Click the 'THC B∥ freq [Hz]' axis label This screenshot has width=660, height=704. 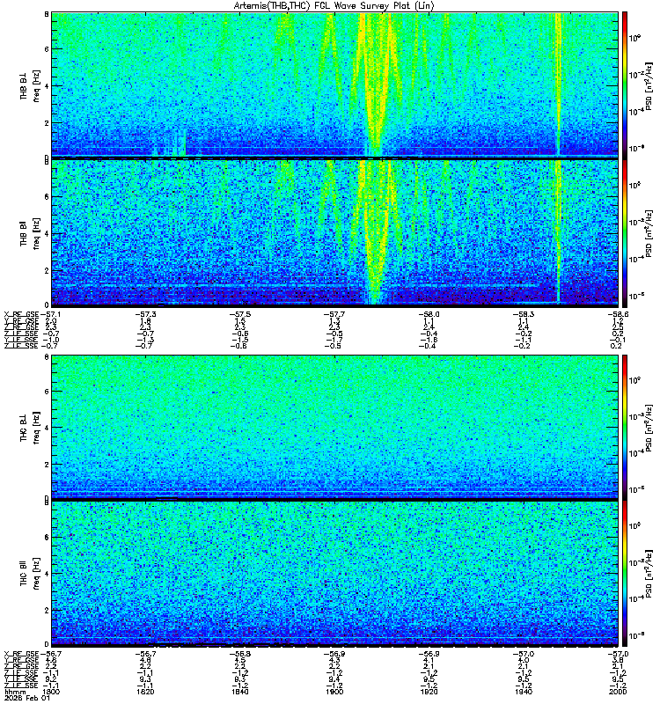(30, 574)
